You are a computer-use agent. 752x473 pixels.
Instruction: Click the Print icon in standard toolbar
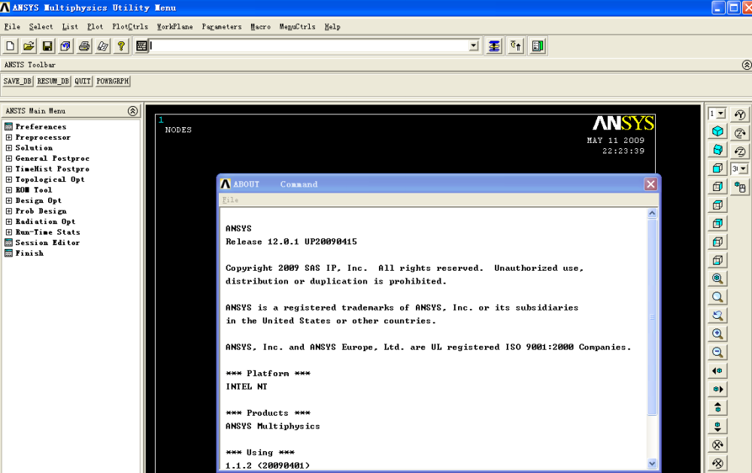click(x=84, y=46)
